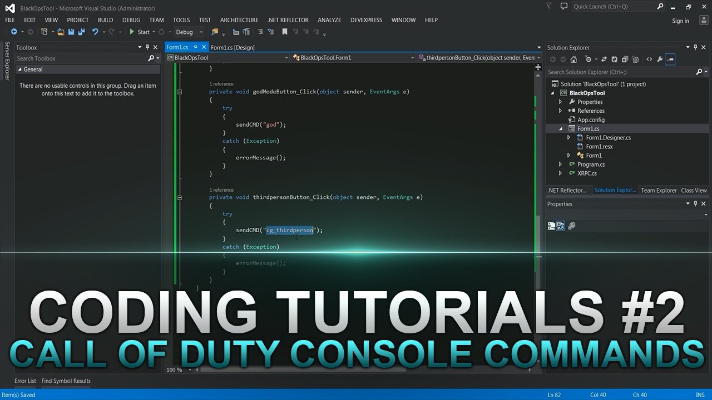Switch to the Team Explorer tab

pos(659,191)
